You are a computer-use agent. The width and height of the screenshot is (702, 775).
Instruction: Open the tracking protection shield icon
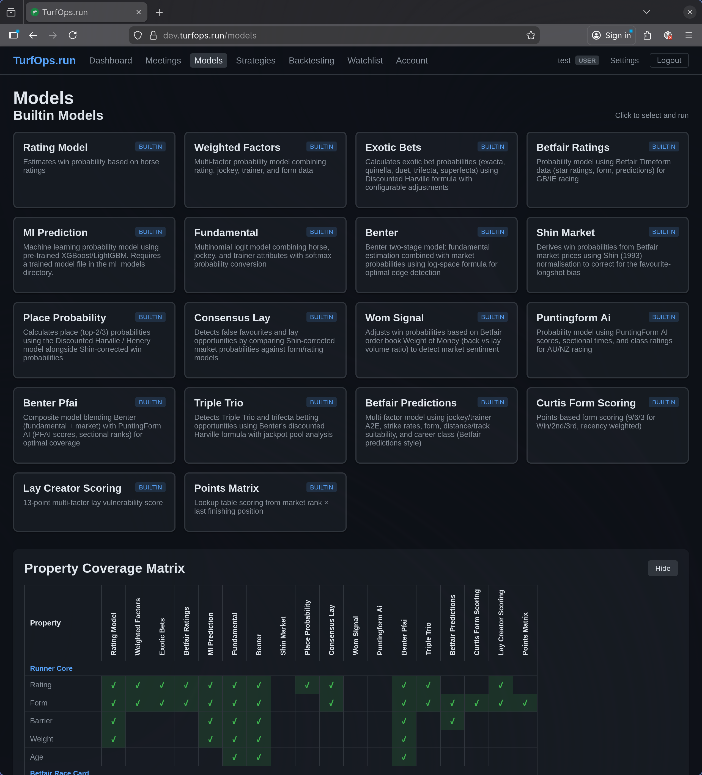click(137, 35)
